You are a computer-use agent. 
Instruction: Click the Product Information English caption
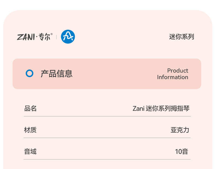(x=173, y=74)
